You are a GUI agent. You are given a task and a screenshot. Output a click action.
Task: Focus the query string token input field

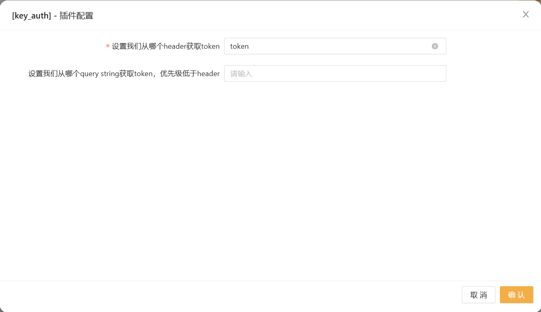coord(335,74)
